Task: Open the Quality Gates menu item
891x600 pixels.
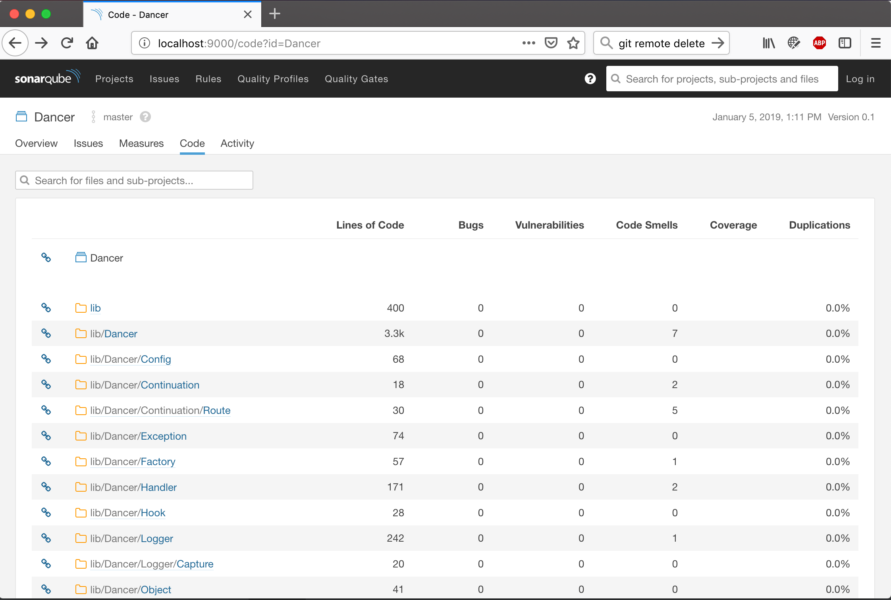Action: click(x=356, y=79)
